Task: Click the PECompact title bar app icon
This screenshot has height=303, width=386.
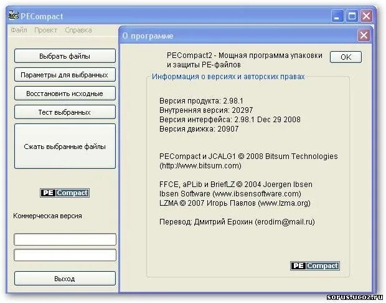Action: pyautogui.click(x=14, y=16)
